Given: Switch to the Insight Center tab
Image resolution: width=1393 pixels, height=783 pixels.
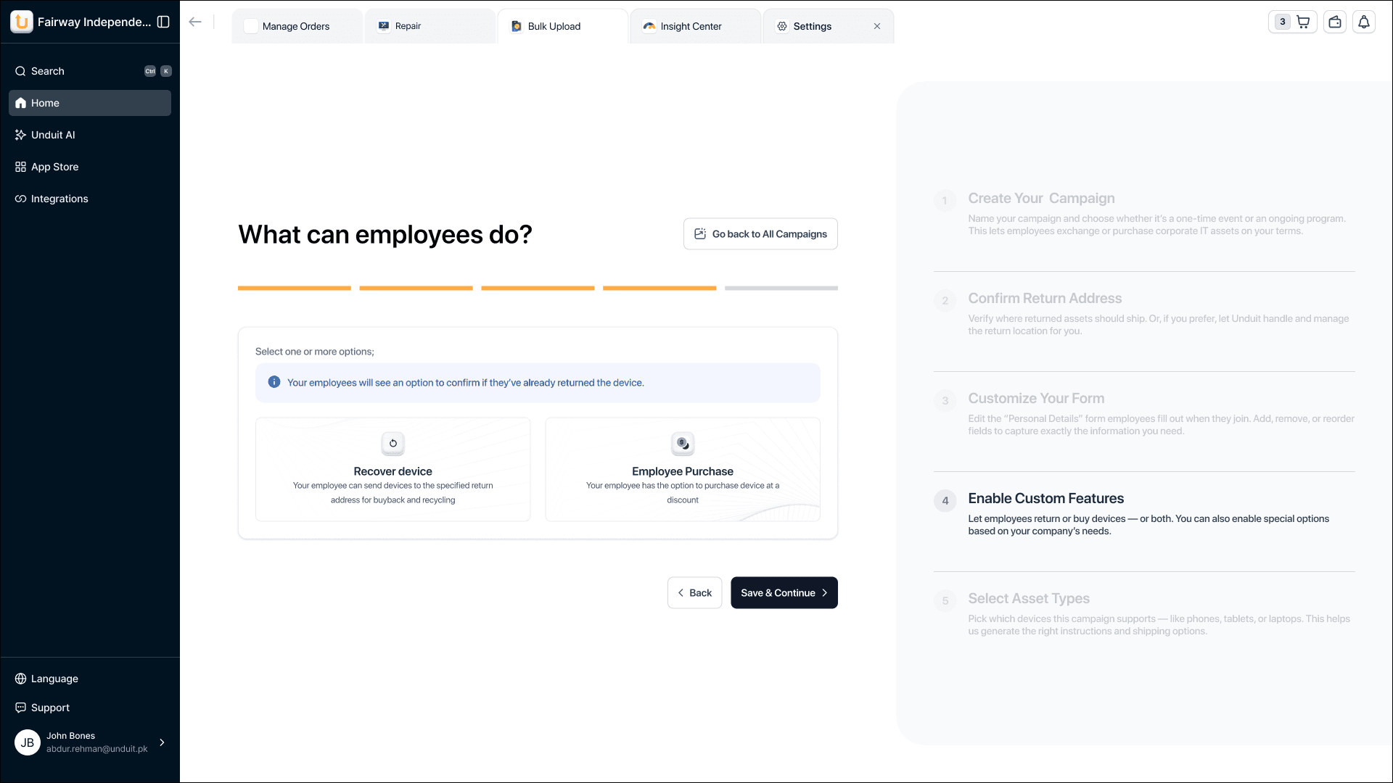Looking at the screenshot, I should 691,26.
